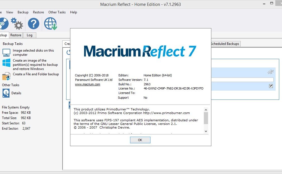Image resolution: width=282 pixels, height=174 pixels.
Task: Switch to the Restore tab
Action: coord(16,35)
